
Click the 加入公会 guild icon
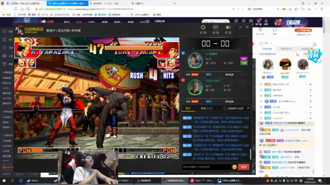(260, 31)
